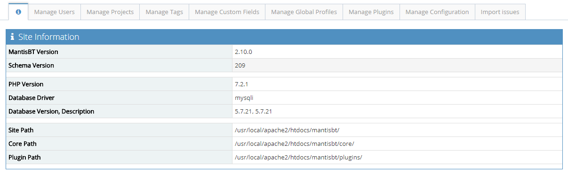Click the value 5.7.21, 5.7.21

tap(254, 111)
